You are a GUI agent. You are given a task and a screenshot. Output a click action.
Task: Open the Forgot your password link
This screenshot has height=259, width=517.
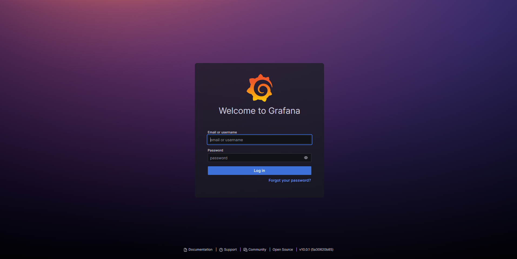tap(289, 180)
